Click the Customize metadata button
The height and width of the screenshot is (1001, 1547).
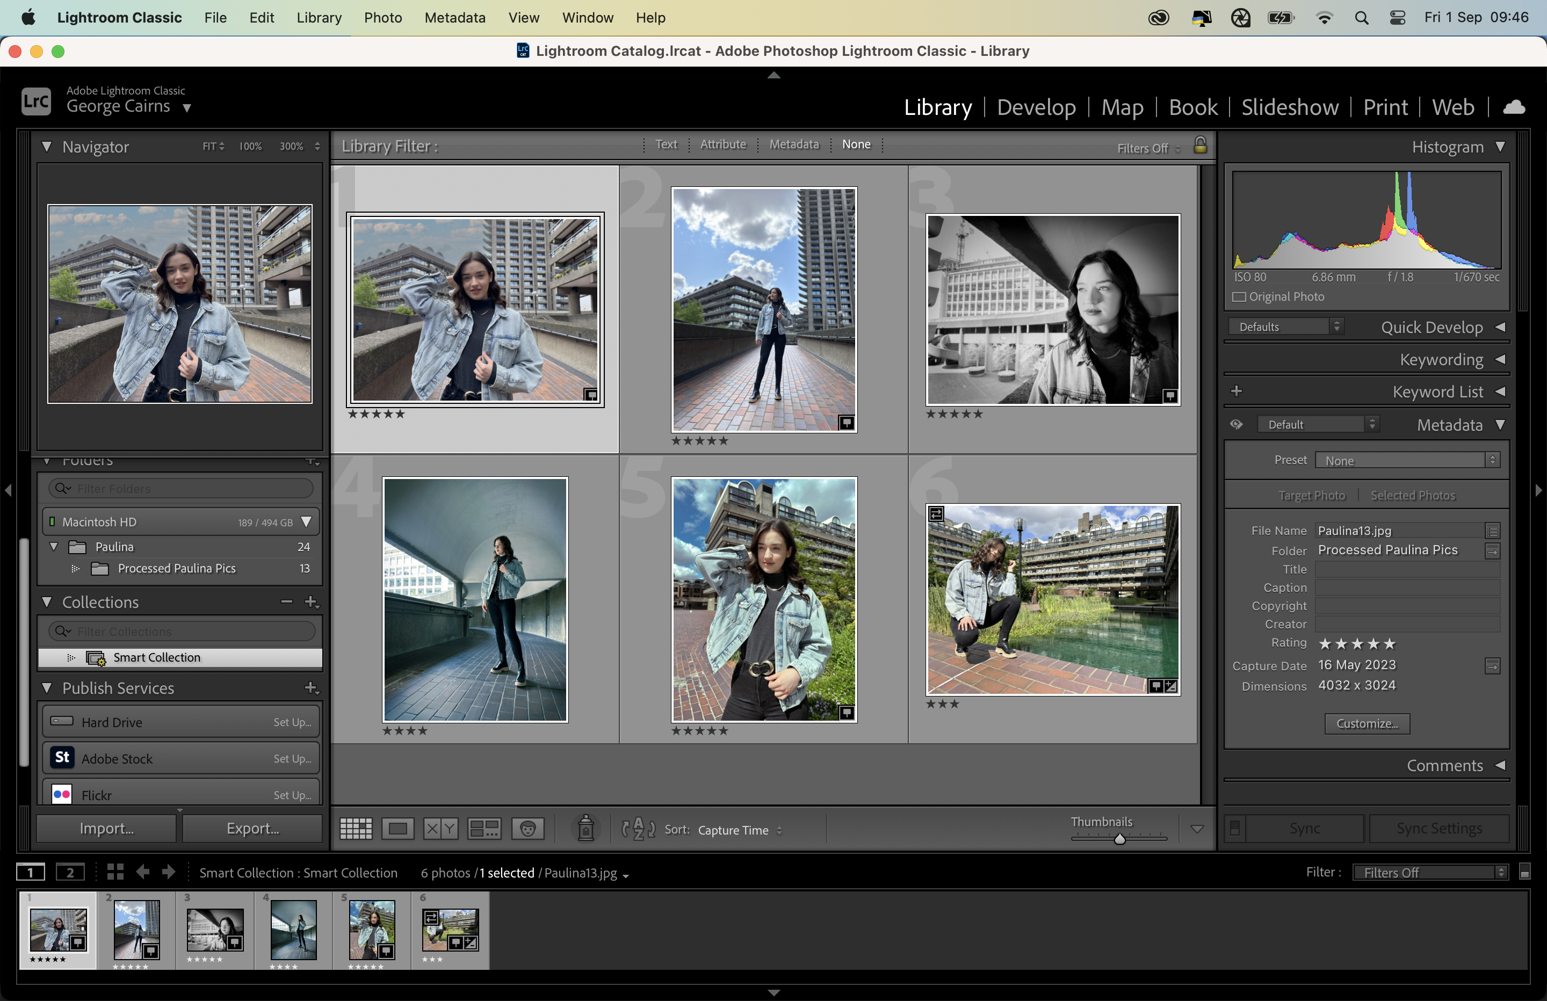click(1367, 723)
